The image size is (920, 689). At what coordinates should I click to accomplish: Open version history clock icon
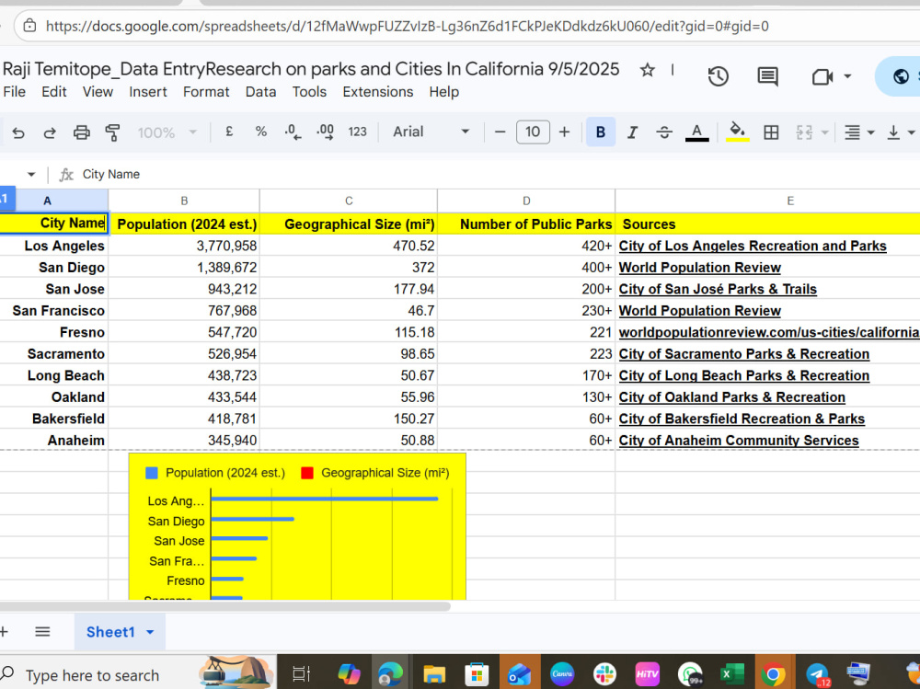(x=719, y=76)
